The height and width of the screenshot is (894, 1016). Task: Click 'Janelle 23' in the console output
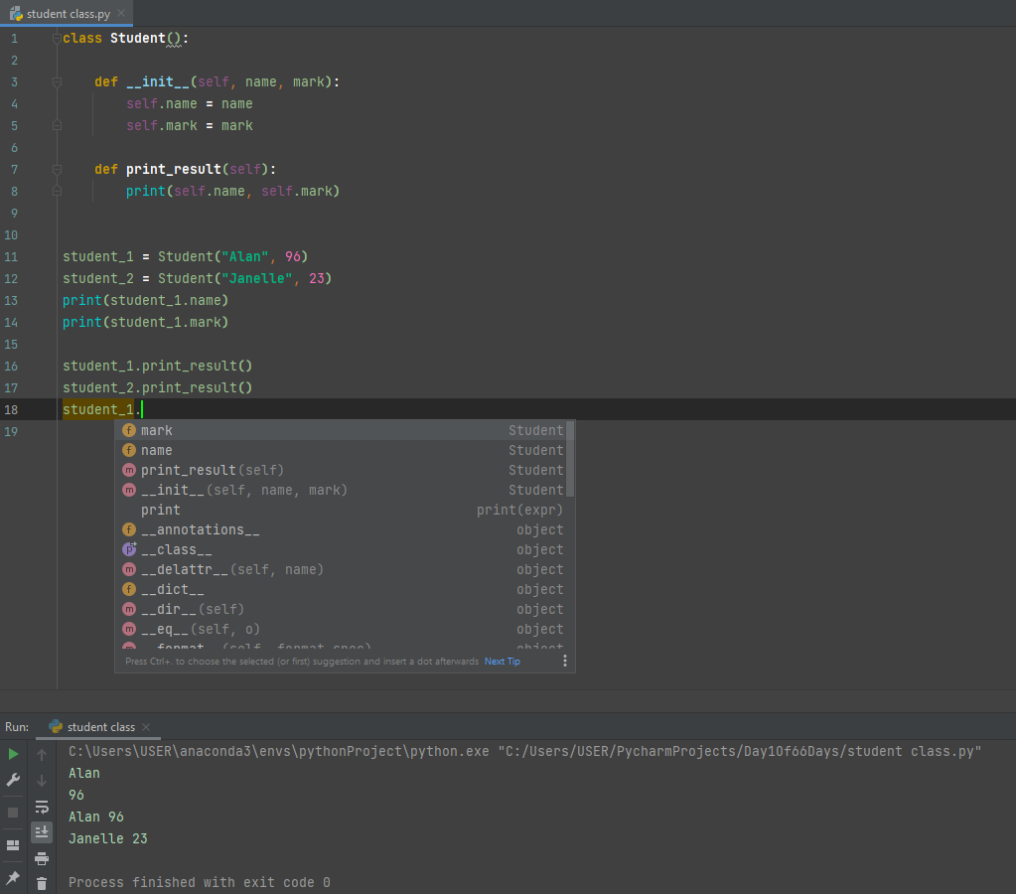108,839
